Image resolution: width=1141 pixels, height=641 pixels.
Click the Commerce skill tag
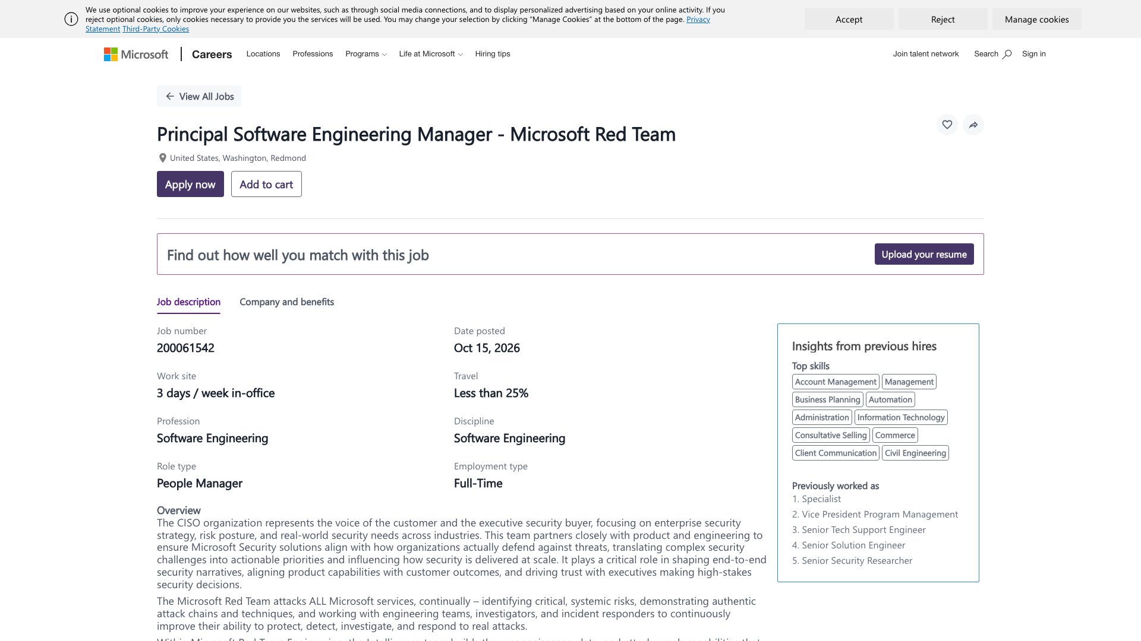(x=895, y=435)
